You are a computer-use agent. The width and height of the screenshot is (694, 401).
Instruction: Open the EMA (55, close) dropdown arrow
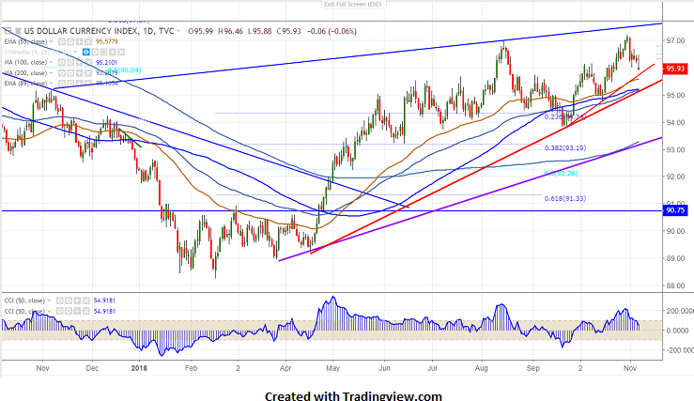(x=52, y=41)
